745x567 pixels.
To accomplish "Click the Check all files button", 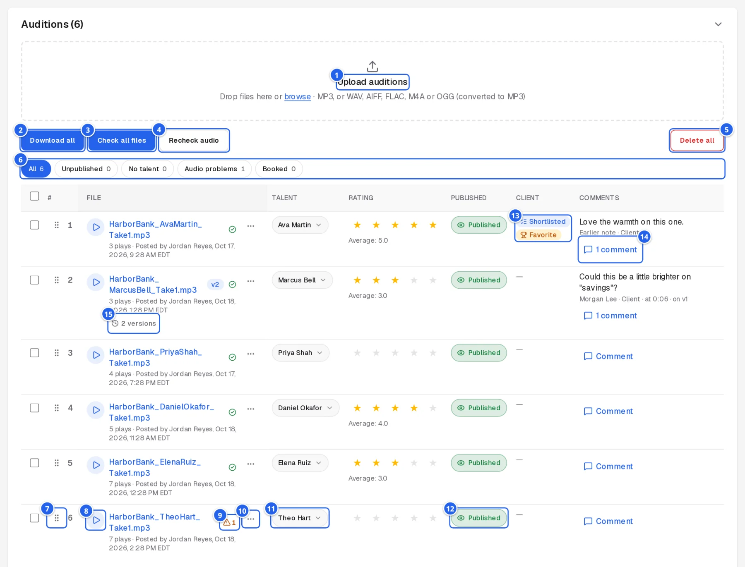I will tap(122, 140).
